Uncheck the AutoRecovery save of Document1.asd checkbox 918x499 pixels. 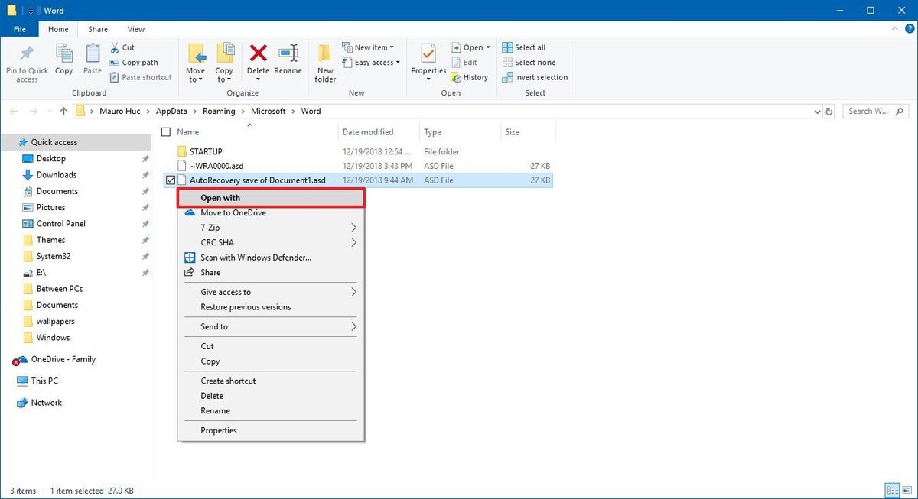[x=170, y=180]
